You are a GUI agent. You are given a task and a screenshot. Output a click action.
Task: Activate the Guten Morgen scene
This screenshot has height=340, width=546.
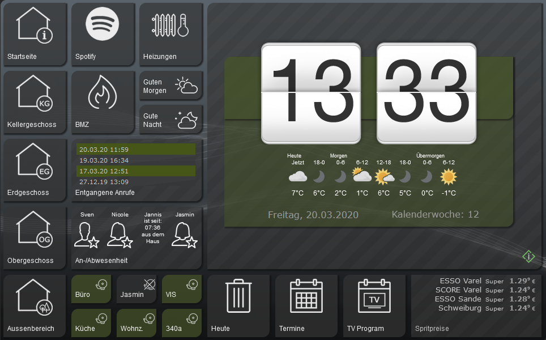click(x=170, y=86)
